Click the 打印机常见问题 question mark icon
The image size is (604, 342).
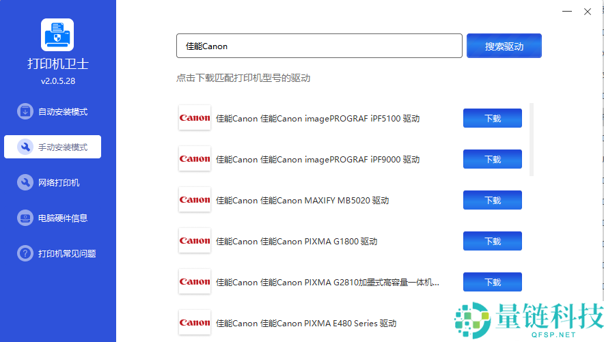[x=25, y=253]
